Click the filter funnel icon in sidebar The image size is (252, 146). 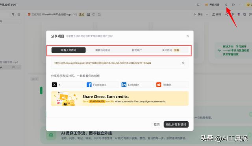coord(13,15)
